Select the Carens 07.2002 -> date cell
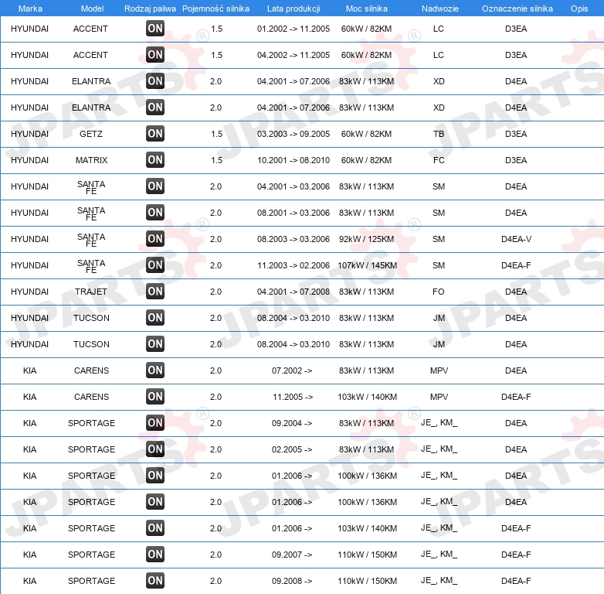Viewport: 604px width, 594px height. 292,370
